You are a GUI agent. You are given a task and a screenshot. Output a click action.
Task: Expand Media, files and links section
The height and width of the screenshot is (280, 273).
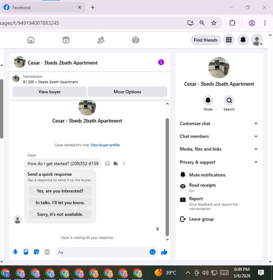[x=219, y=149]
